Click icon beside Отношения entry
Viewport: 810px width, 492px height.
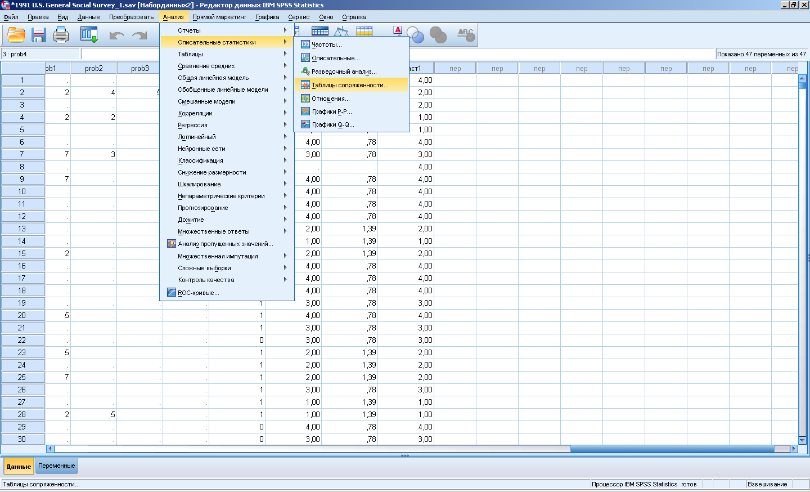[305, 99]
